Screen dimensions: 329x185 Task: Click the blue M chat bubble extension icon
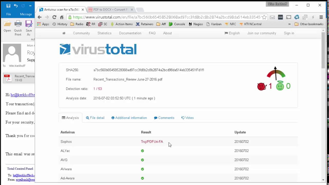[x=297, y=17]
